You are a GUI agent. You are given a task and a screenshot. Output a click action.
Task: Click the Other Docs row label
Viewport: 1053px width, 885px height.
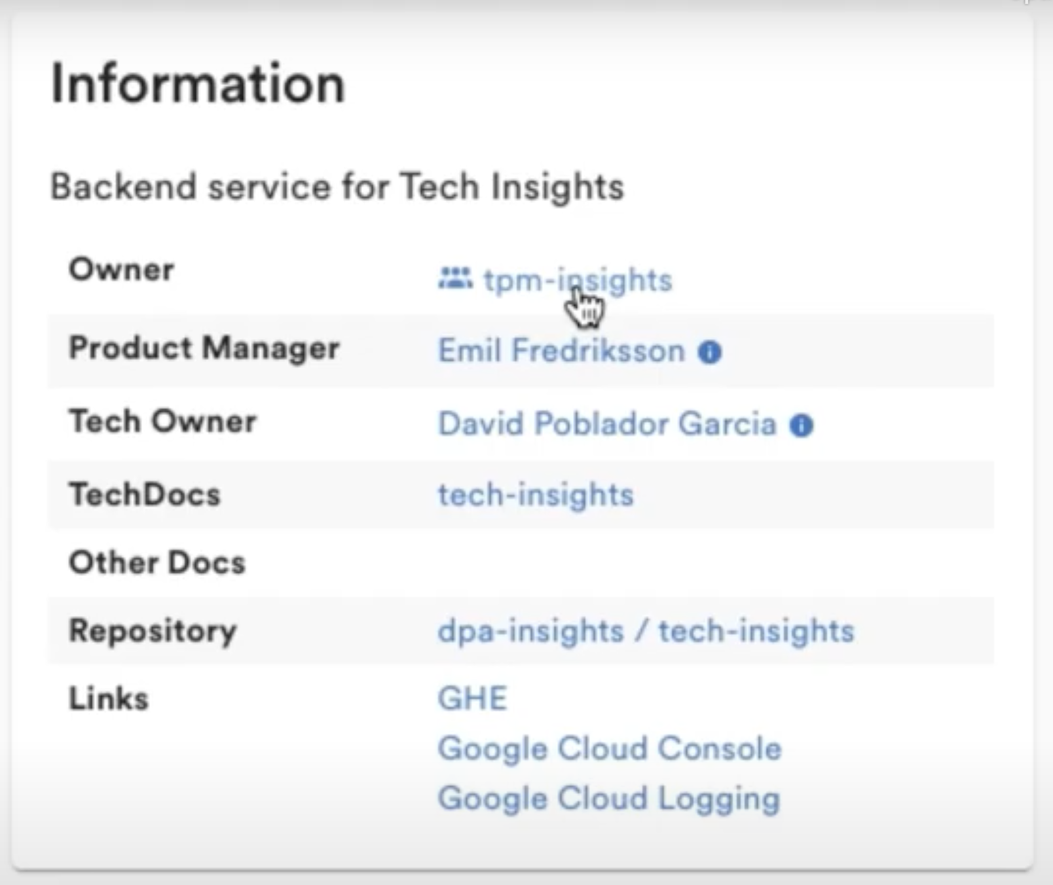pyautogui.click(x=157, y=562)
